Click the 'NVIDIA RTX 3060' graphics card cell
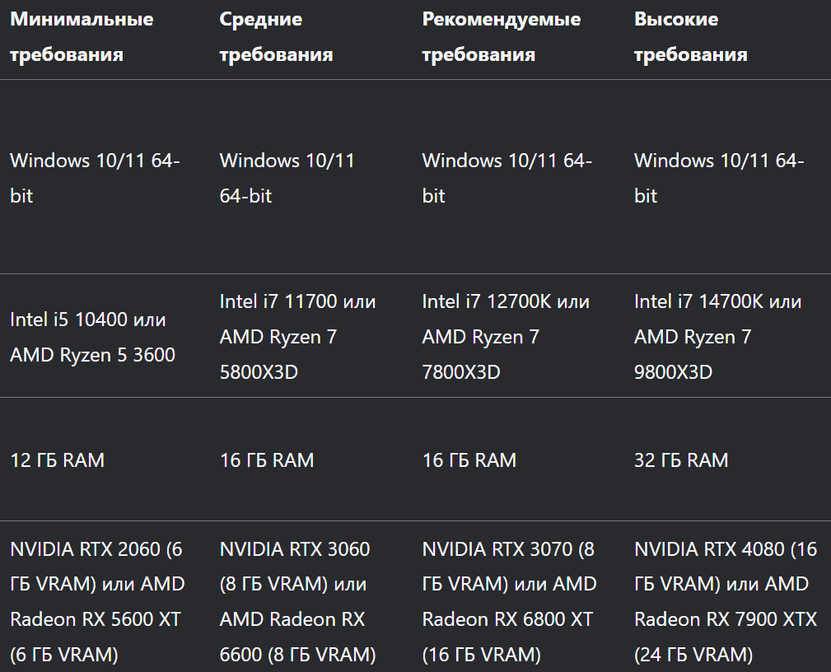The height and width of the screenshot is (672, 831). coord(298,601)
